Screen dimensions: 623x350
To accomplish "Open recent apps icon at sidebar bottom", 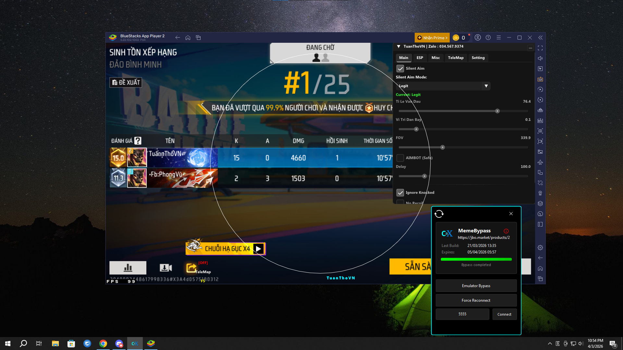I will [x=540, y=279].
